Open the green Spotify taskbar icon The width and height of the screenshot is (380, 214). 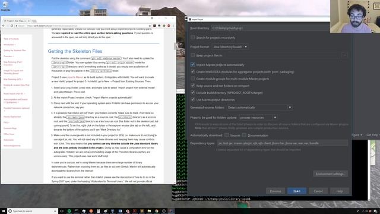[69, 211]
